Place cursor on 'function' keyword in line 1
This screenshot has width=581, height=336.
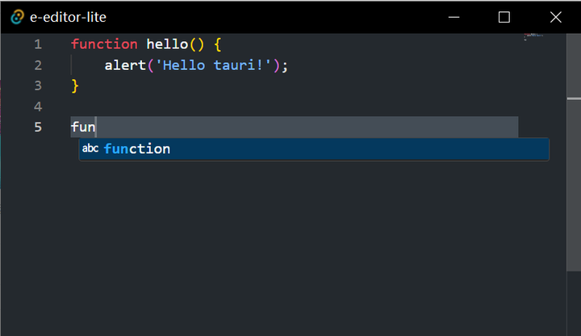(x=104, y=44)
